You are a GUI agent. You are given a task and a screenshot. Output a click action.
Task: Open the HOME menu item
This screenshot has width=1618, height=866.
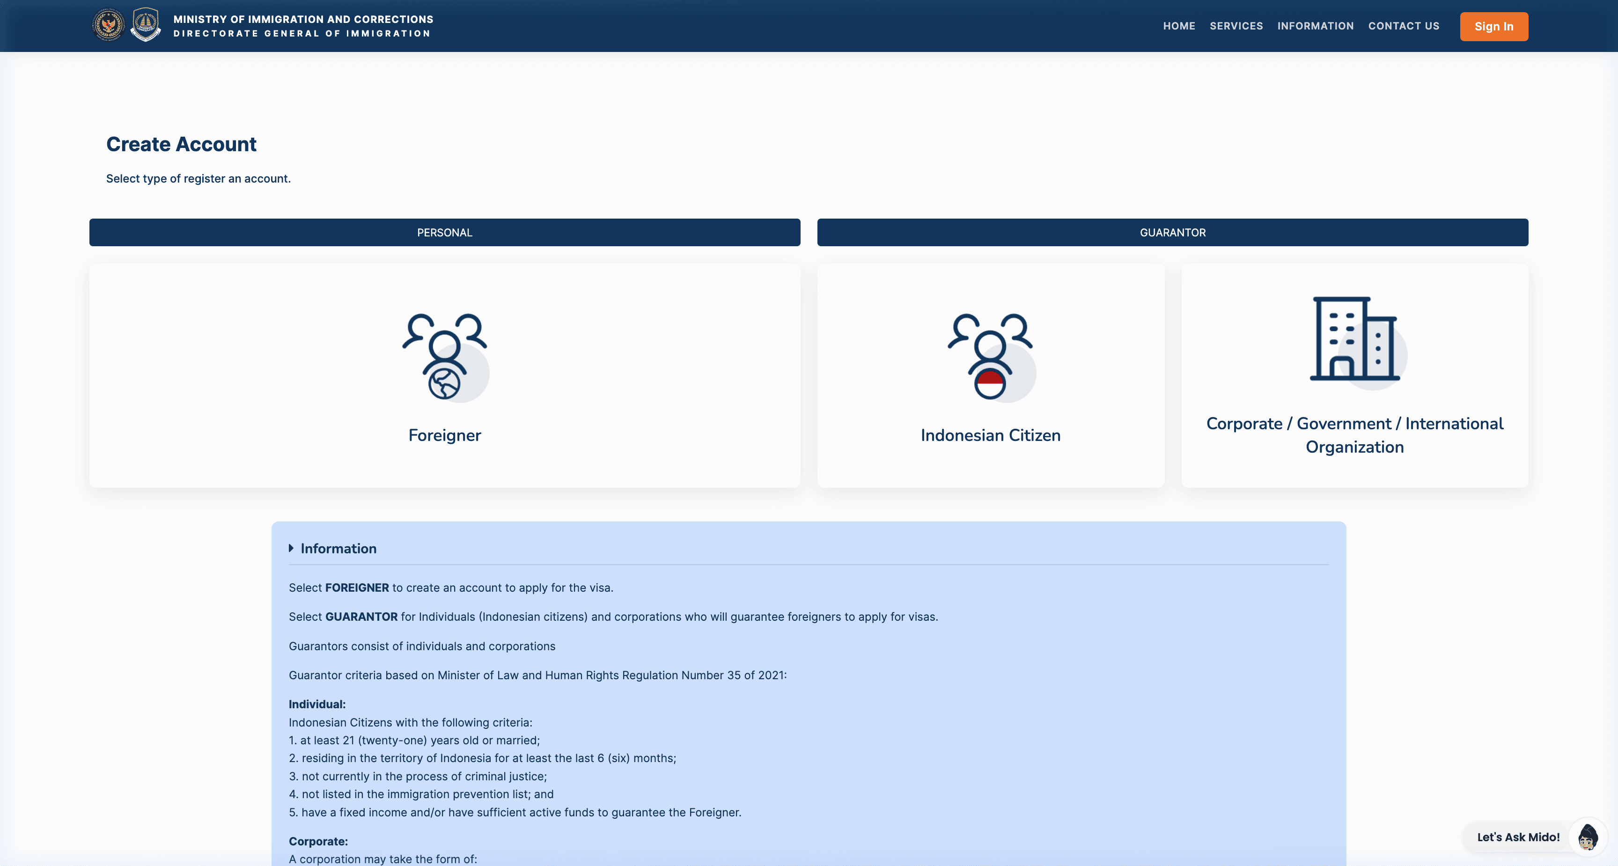(x=1178, y=26)
